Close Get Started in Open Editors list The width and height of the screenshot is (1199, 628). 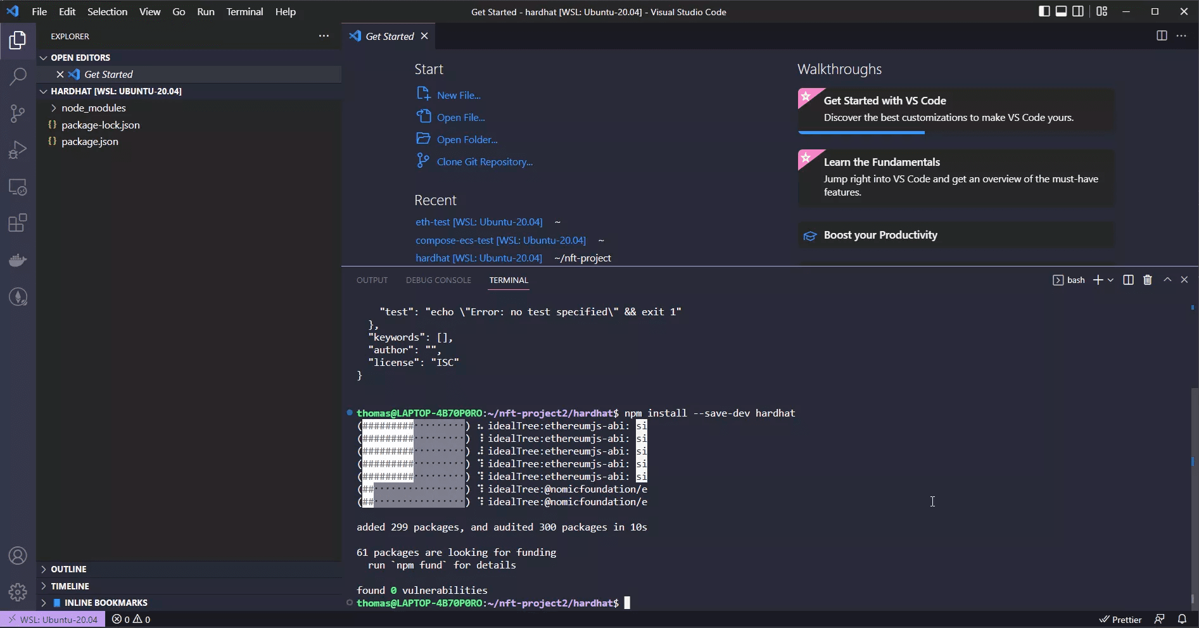pos(60,74)
